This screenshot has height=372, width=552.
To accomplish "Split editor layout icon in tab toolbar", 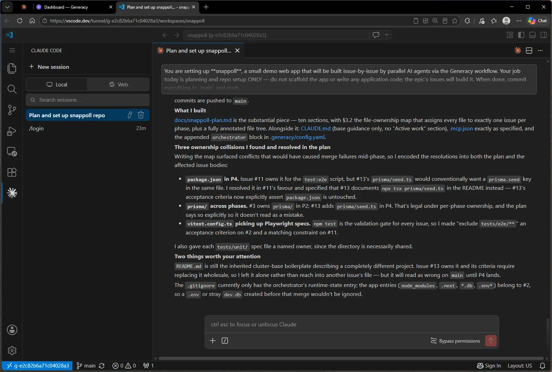I will [529, 50].
